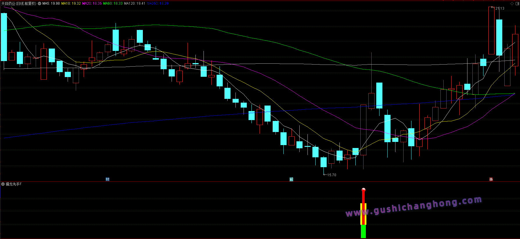Click the red ball atop the signal bar
This screenshot has height=239, width=520.
(363, 190)
